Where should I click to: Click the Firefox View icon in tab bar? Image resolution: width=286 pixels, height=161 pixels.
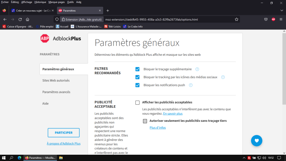click(x=4, y=11)
